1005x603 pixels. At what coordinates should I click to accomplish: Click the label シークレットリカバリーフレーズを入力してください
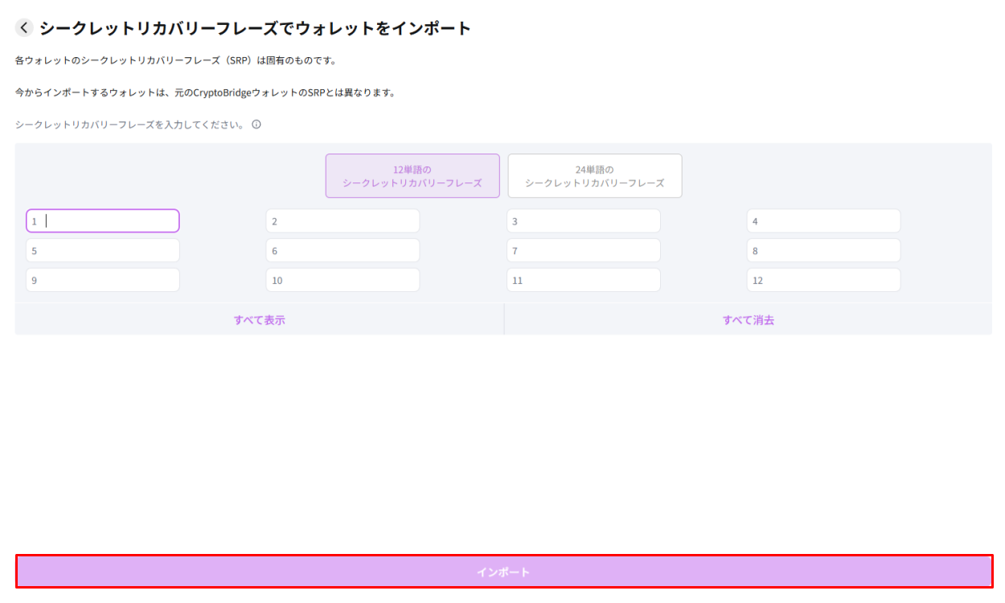click(129, 125)
